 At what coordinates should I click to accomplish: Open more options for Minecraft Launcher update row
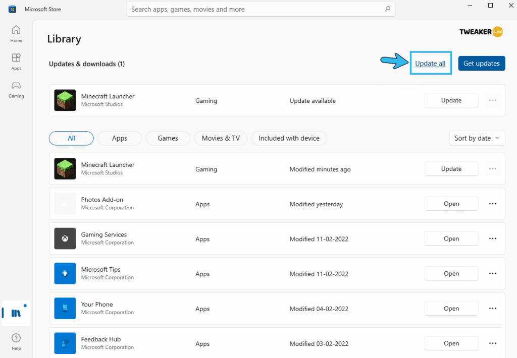tap(493, 100)
